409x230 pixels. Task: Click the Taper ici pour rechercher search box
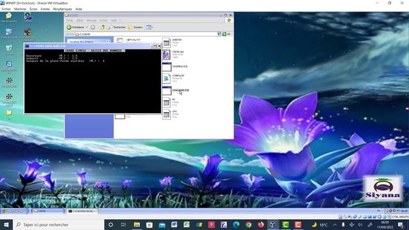coord(58,224)
